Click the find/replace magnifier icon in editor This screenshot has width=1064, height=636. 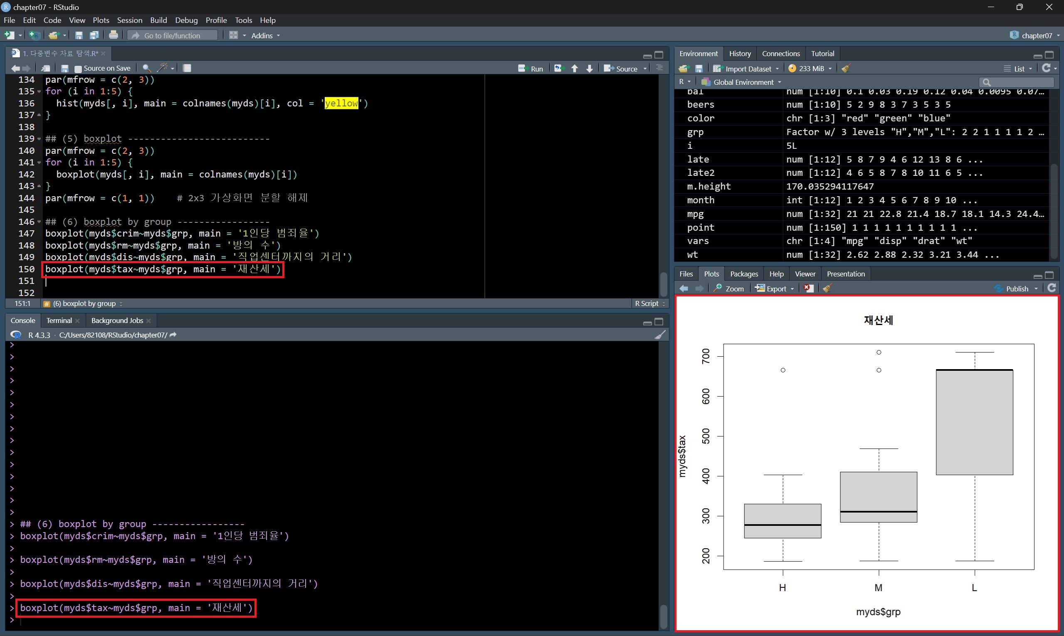coord(146,68)
